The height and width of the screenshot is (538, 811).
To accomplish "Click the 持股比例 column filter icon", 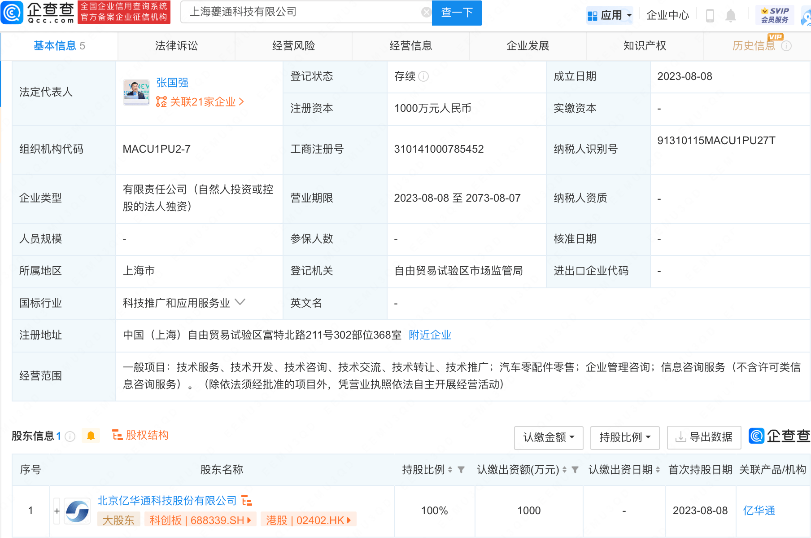I will tap(461, 470).
